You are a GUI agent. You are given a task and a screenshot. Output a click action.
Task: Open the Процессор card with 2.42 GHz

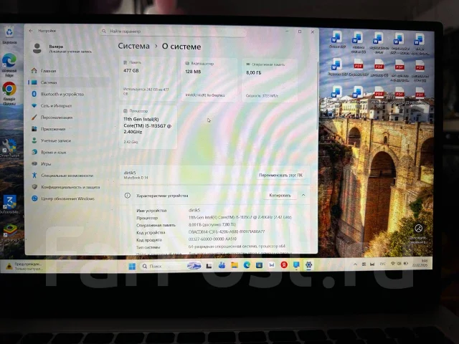point(148,127)
